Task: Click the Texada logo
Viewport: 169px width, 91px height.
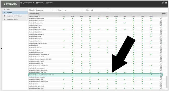Action: click(x=10, y=4)
